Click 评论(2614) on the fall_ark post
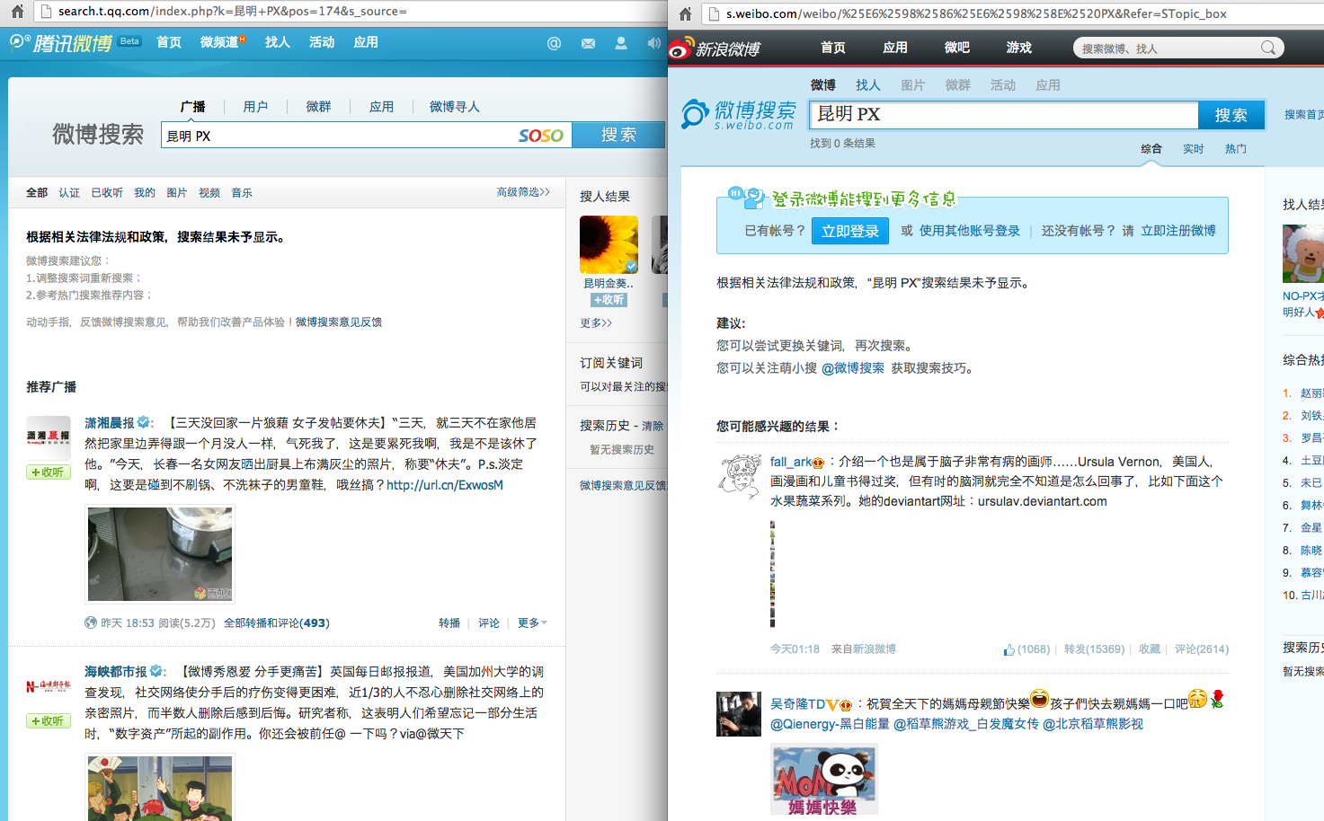 pyautogui.click(x=1202, y=649)
